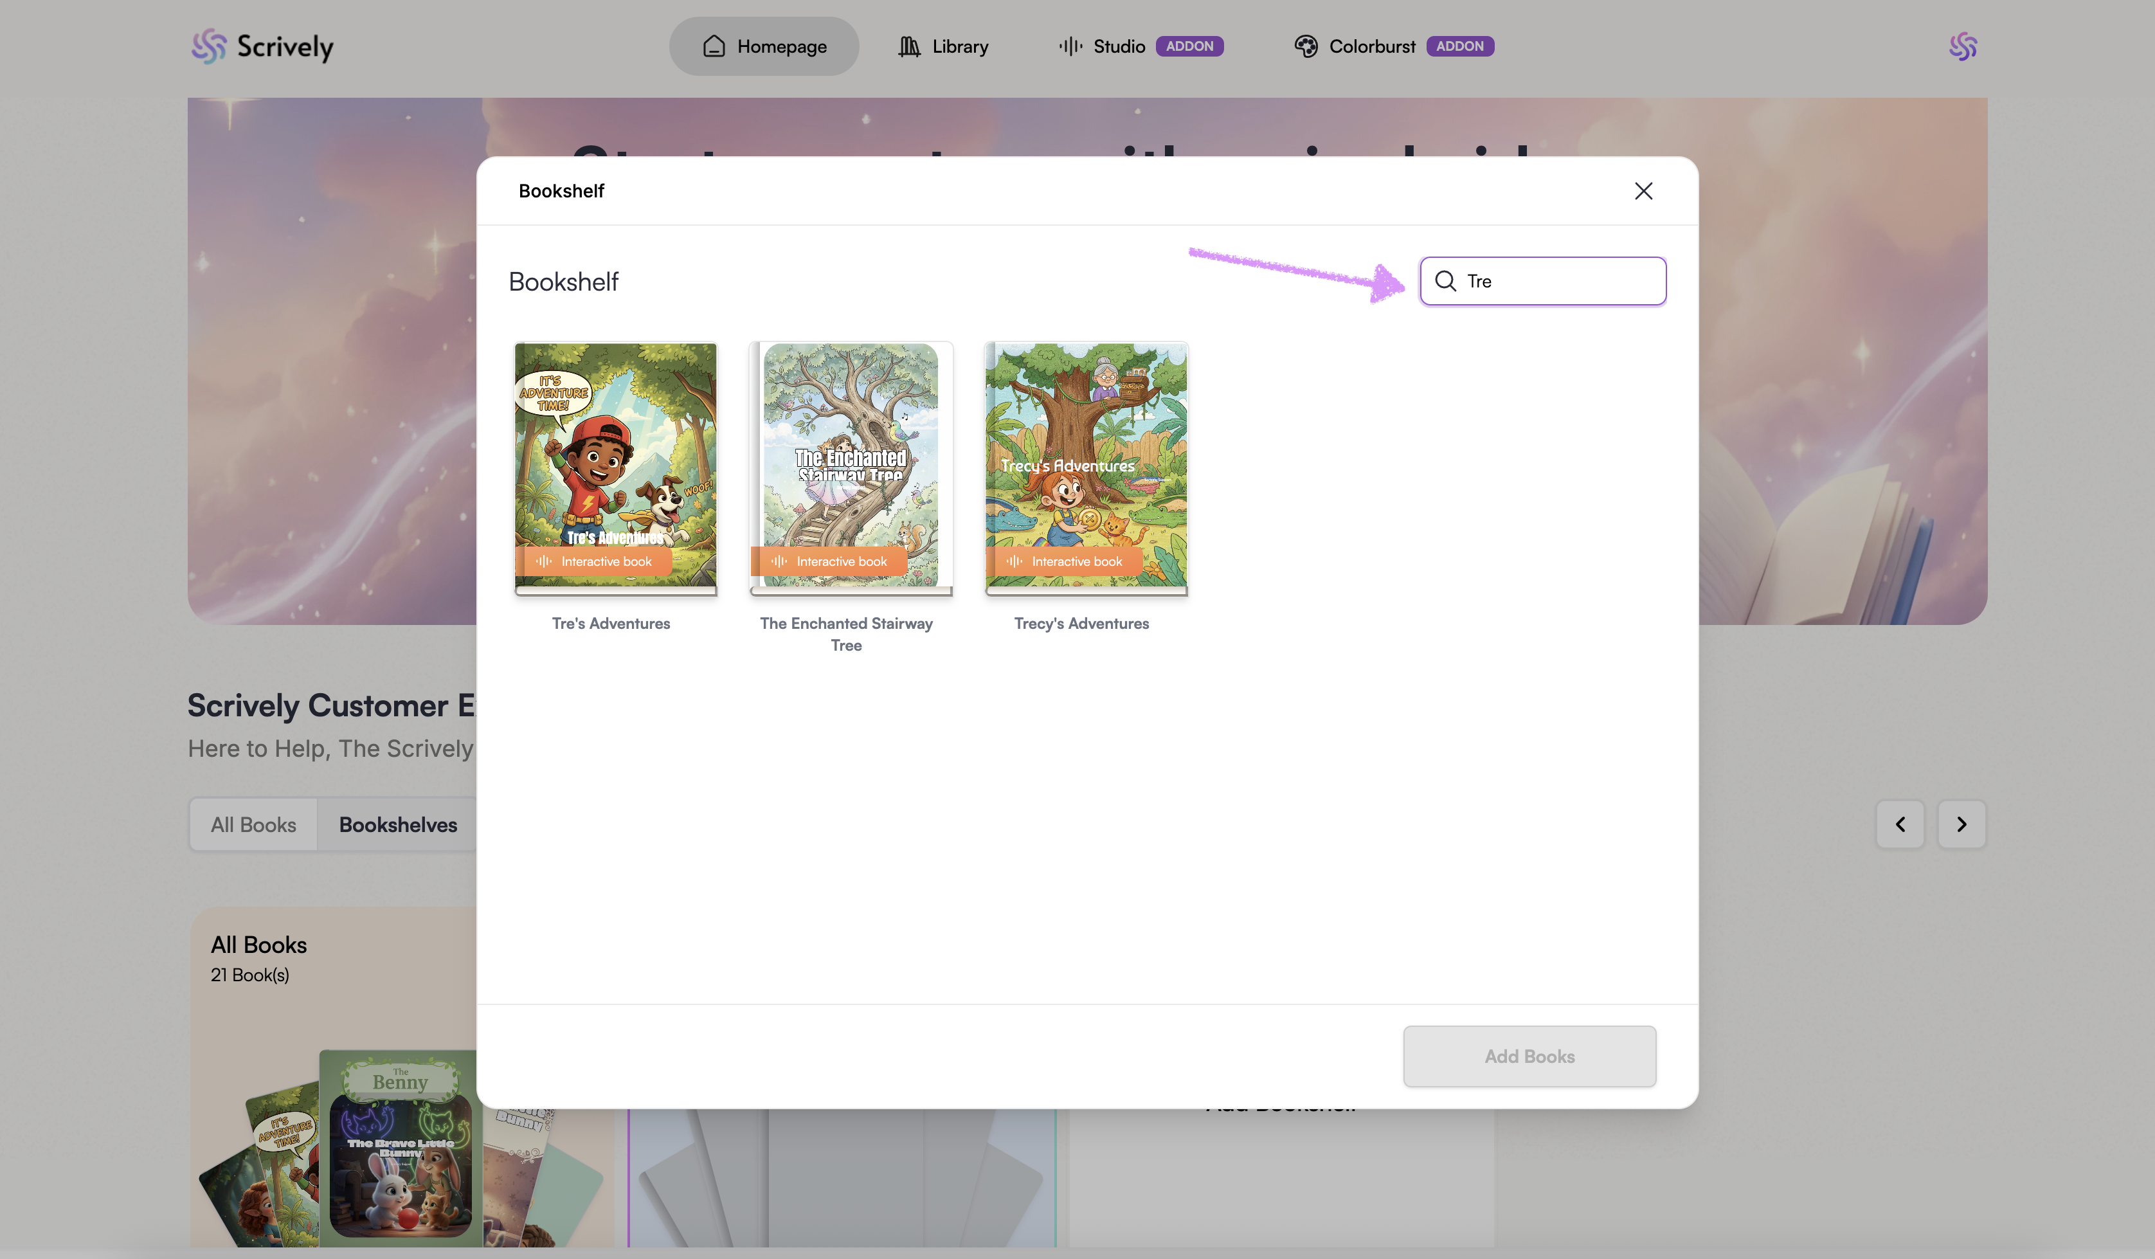Open profile swirl icon top-right

(x=1963, y=46)
